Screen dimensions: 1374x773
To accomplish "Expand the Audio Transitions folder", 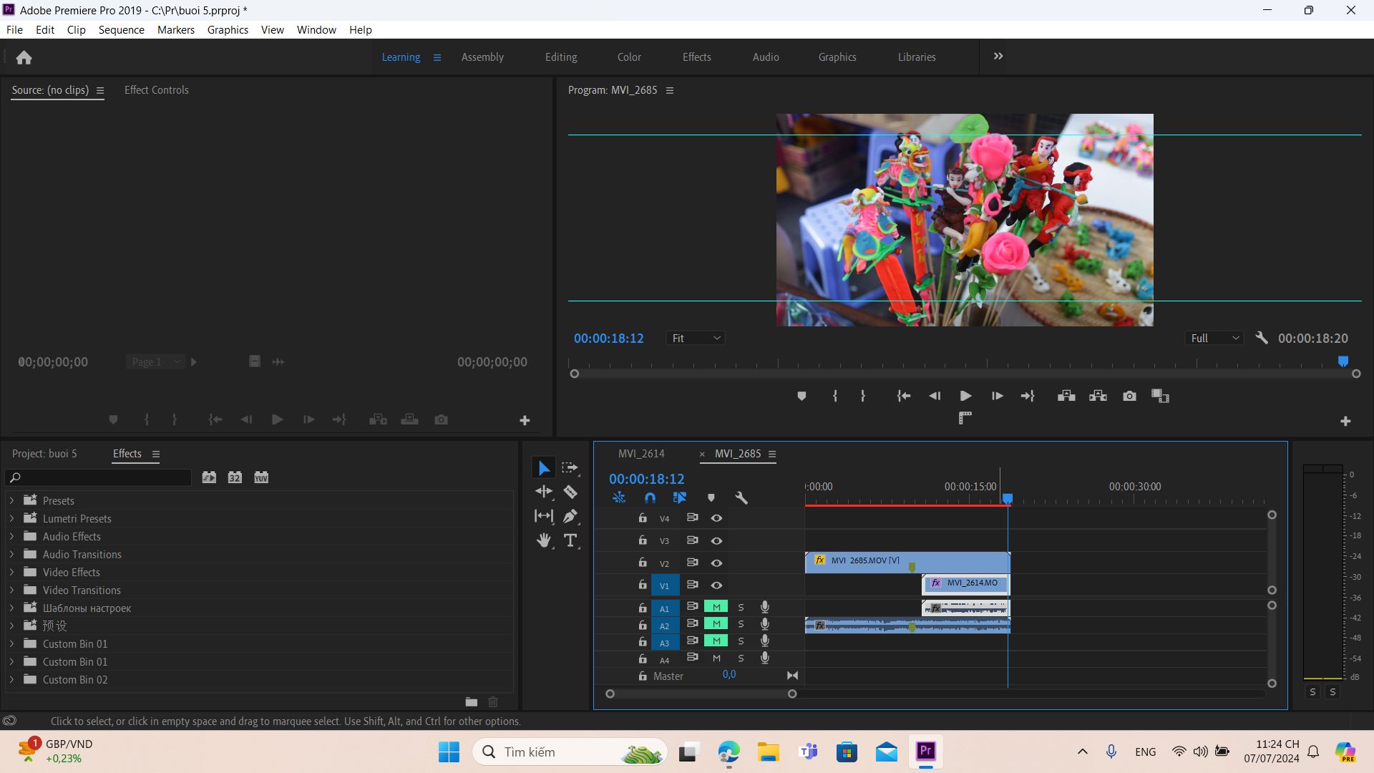I will [x=11, y=554].
